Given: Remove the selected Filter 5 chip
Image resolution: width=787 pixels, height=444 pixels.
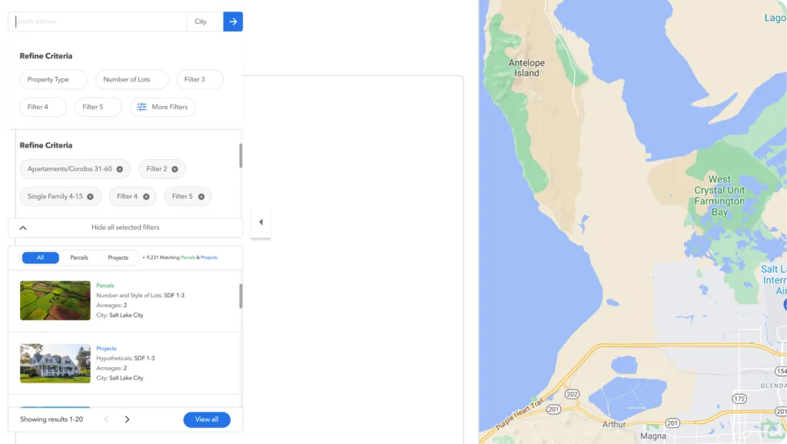Looking at the screenshot, I should tap(201, 197).
